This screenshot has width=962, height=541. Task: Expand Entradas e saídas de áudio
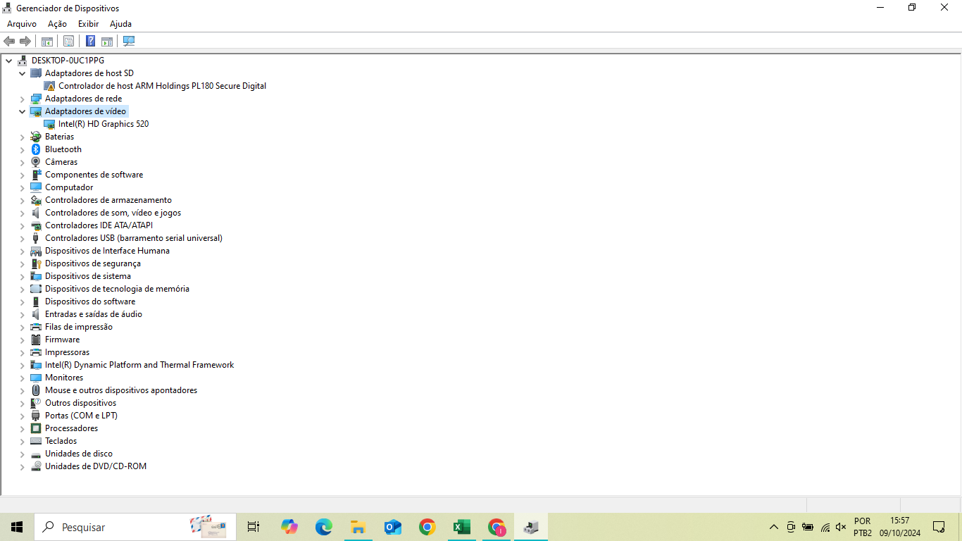pyautogui.click(x=22, y=314)
